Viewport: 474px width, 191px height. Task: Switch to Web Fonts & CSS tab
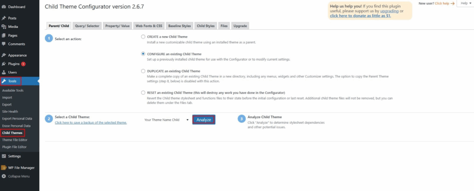[149, 25]
